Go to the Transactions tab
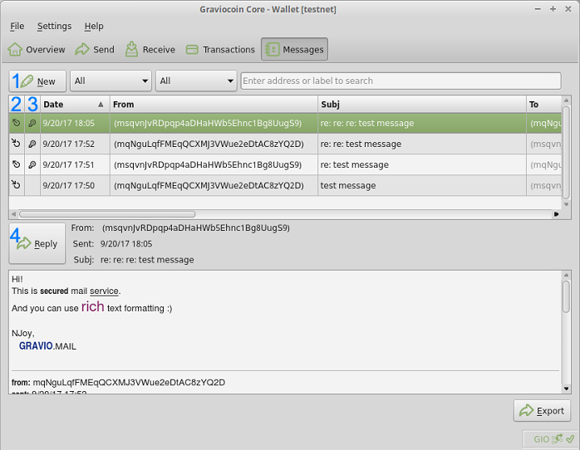580x450 pixels. pyautogui.click(x=220, y=49)
